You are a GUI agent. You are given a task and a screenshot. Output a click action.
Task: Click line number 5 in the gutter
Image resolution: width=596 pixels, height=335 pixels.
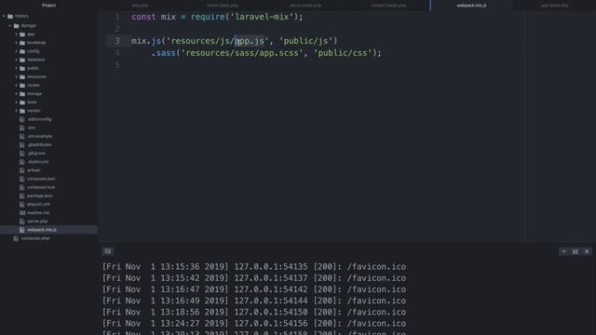click(x=117, y=65)
